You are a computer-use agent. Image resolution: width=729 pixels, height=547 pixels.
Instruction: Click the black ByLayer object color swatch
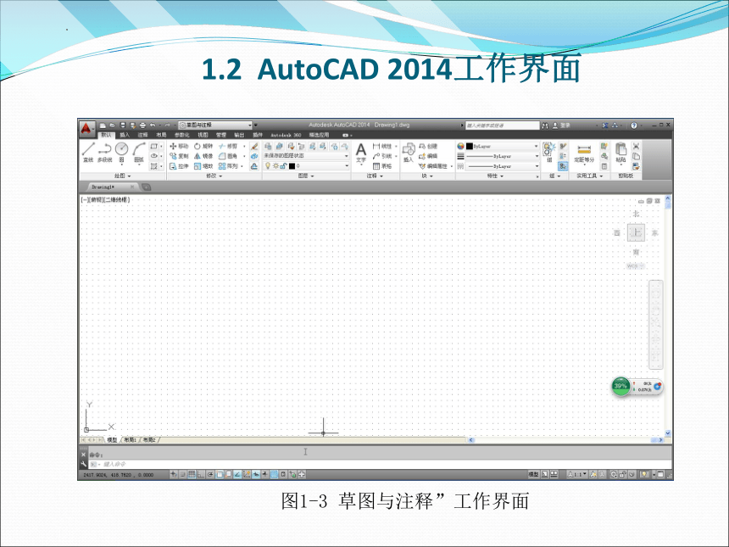469,146
